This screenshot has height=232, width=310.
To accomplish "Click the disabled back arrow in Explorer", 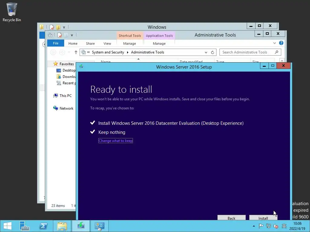I will 53,52.
